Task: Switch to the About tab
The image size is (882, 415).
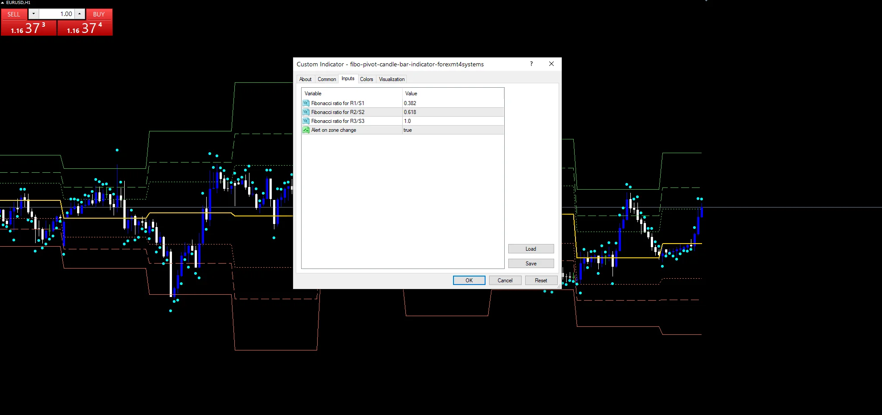Action: [x=306, y=79]
